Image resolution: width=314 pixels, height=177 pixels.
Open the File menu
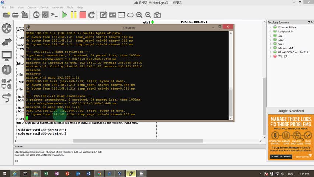4,7
